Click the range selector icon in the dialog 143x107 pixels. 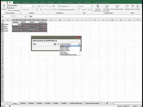click(55, 44)
